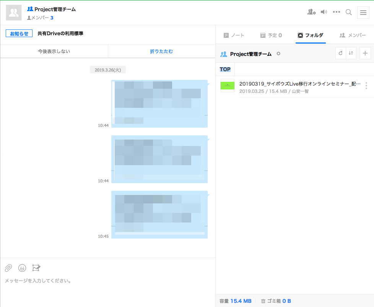Toggle the file sort order button
Viewport: 374px width, 307px height.
click(351, 54)
